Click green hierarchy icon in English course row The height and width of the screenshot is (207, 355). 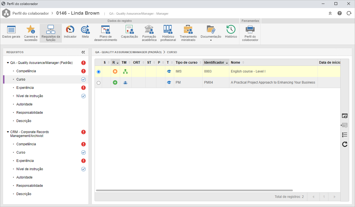pos(125,71)
